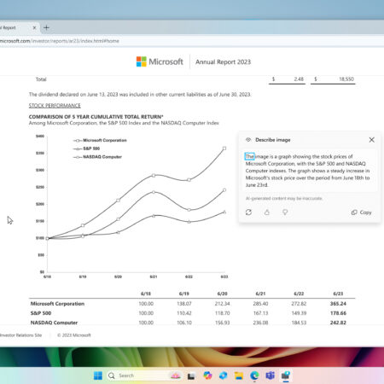Launch Copilot from the taskbar

point(207,375)
